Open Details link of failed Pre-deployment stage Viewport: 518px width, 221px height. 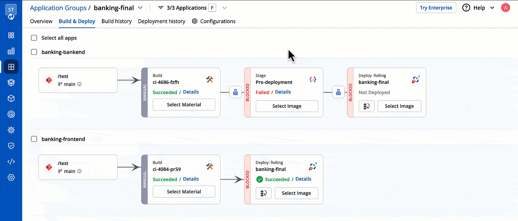283,92
